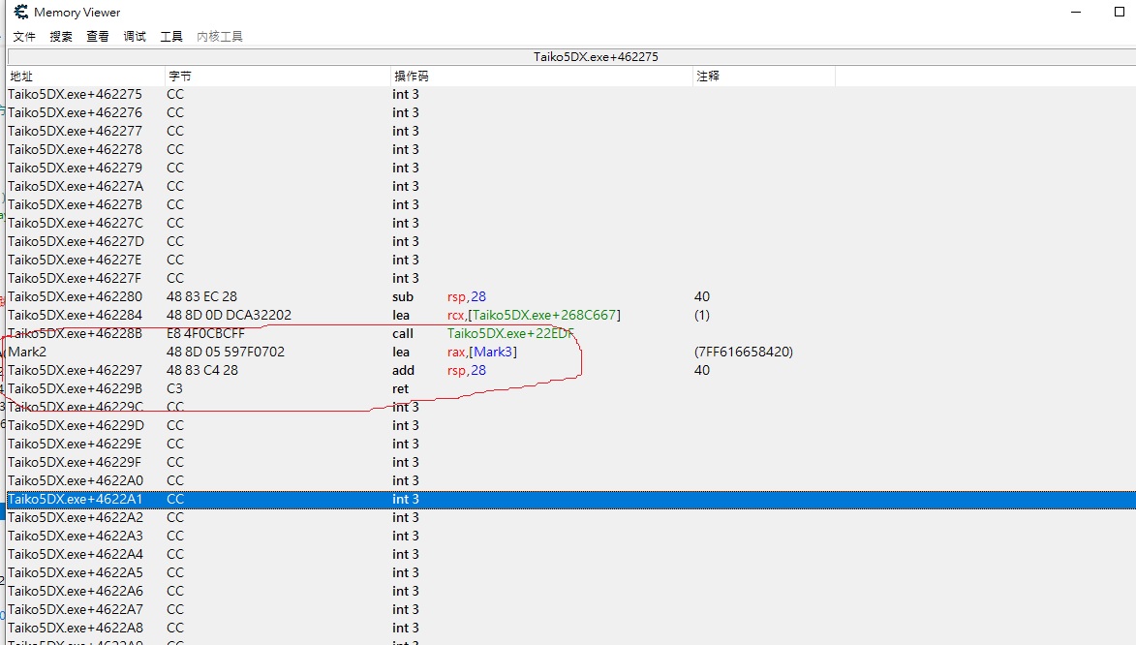Open the 搜索 menu

[x=61, y=37]
